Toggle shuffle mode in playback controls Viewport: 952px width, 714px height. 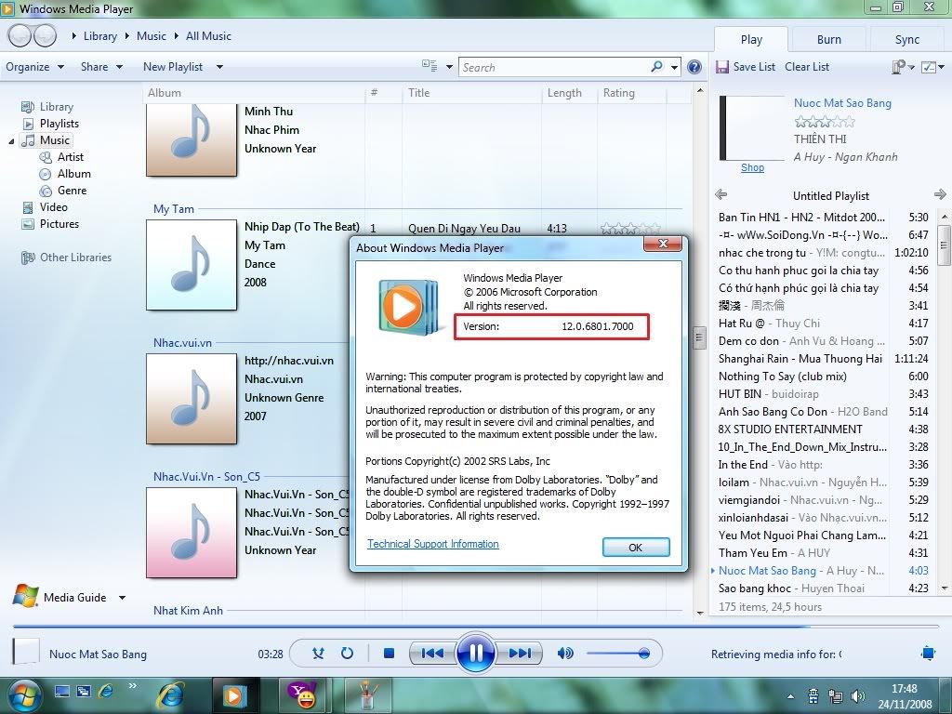click(x=318, y=654)
